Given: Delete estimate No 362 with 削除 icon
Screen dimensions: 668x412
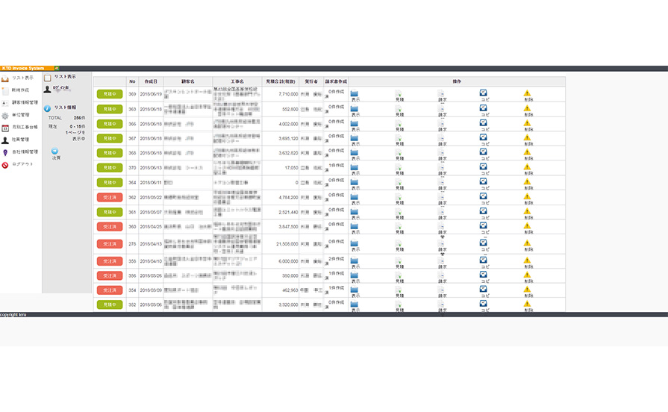Looking at the screenshot, I should (528, 198).
